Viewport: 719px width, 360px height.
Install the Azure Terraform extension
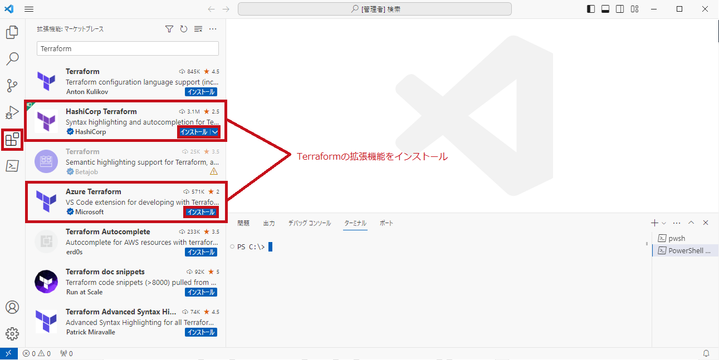click(x=201, y=212)
